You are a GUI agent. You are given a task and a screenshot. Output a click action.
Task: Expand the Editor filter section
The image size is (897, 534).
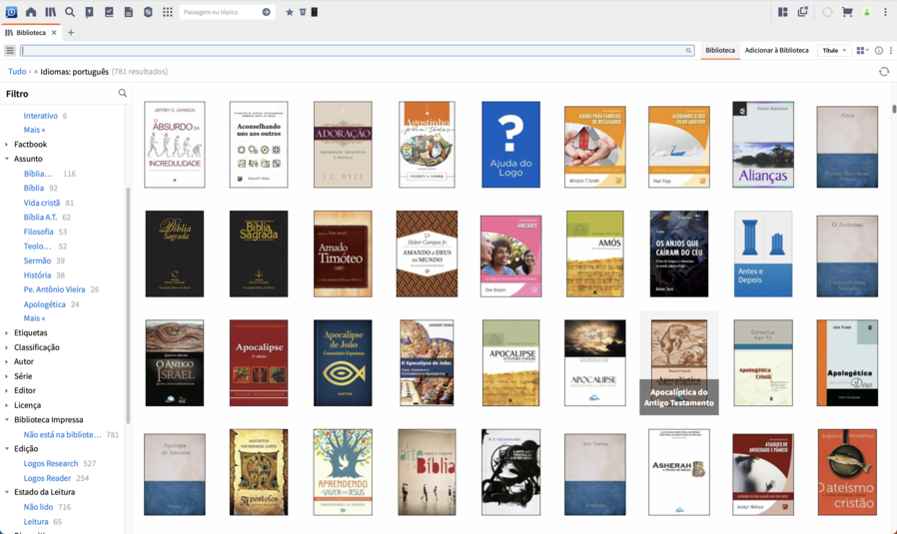pos(7,390)
